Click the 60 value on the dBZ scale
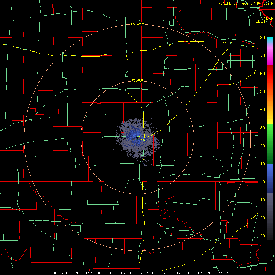 [262, 74]
